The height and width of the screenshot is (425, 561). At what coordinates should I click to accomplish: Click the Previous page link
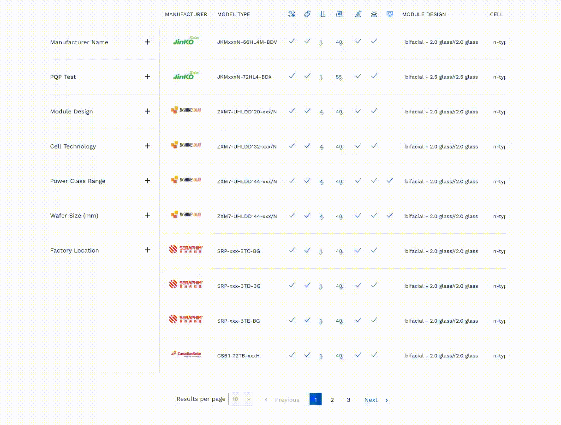point(282,400)
